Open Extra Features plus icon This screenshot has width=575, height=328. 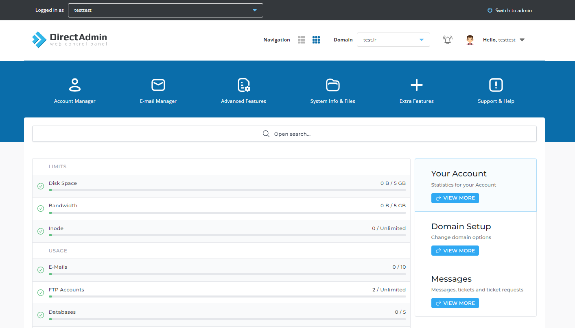coord(416,85)
